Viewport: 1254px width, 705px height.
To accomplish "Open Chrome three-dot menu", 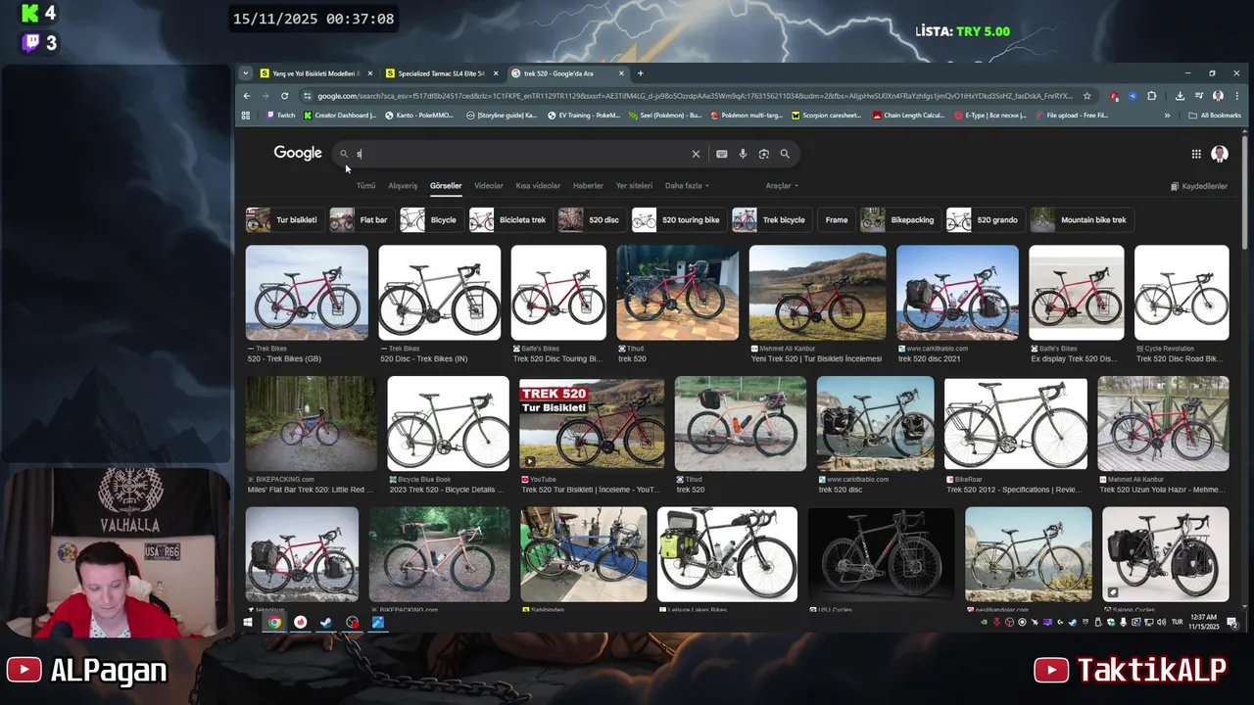I will pos(1235,96).
